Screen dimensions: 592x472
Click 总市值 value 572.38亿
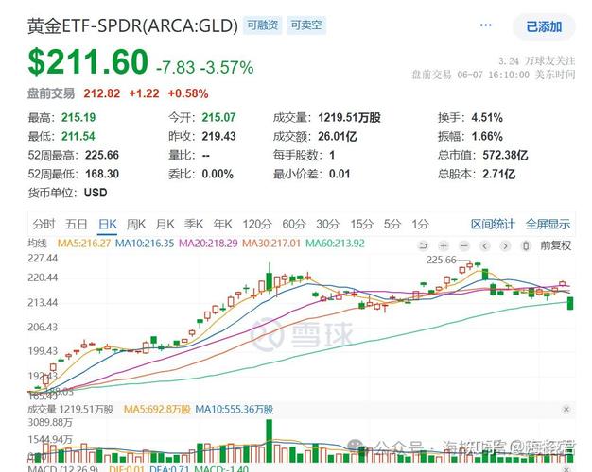tap(505, 155)
